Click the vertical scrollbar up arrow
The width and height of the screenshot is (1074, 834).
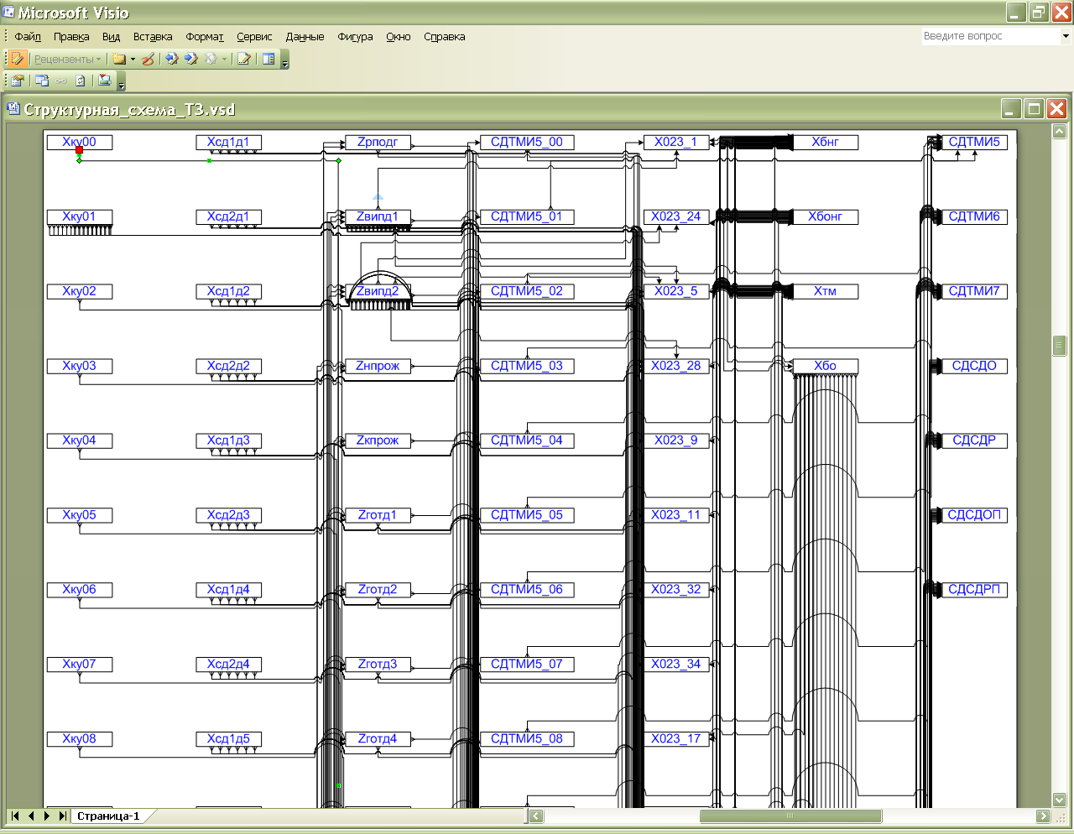point(1059,131)
